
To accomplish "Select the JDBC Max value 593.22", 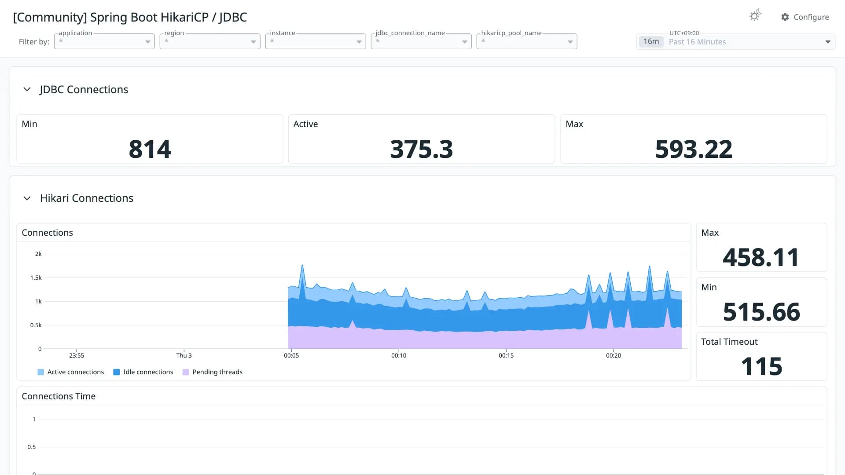I will [694, 149].
